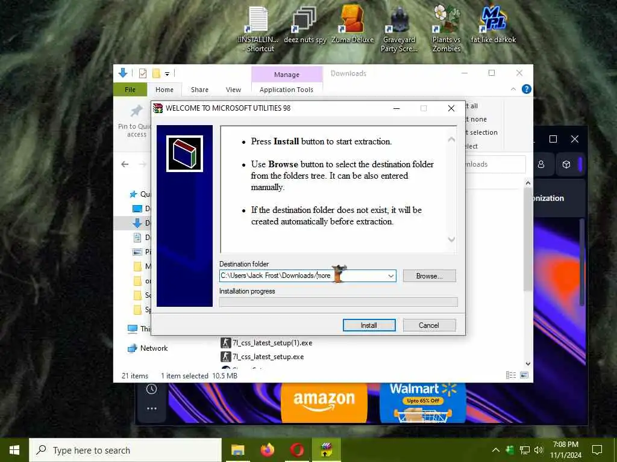Click Explorer scrollbar up arrow
Image resolution: width=617 pixels, height=462 pixels.
click(528, 183)
